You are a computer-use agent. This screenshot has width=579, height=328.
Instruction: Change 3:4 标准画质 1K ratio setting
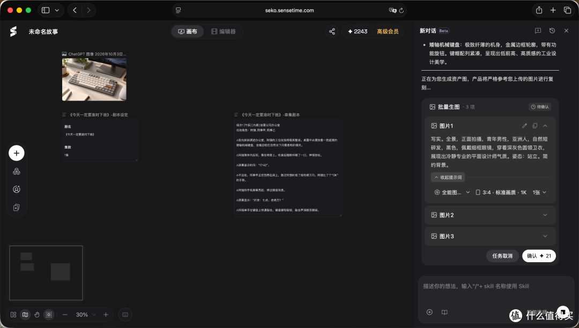click(x=501, y=193)
